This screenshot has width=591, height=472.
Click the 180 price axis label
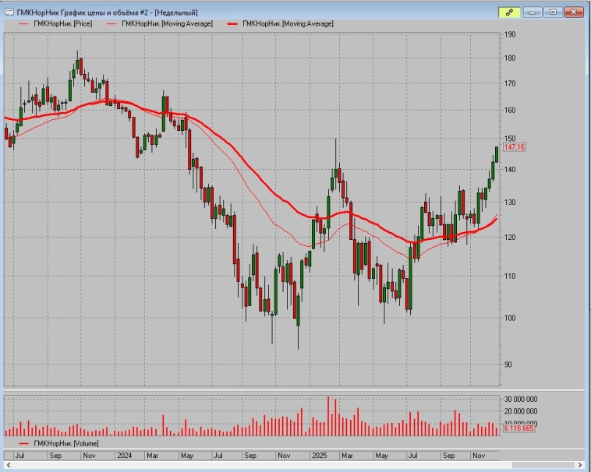[x=510, y=58]
